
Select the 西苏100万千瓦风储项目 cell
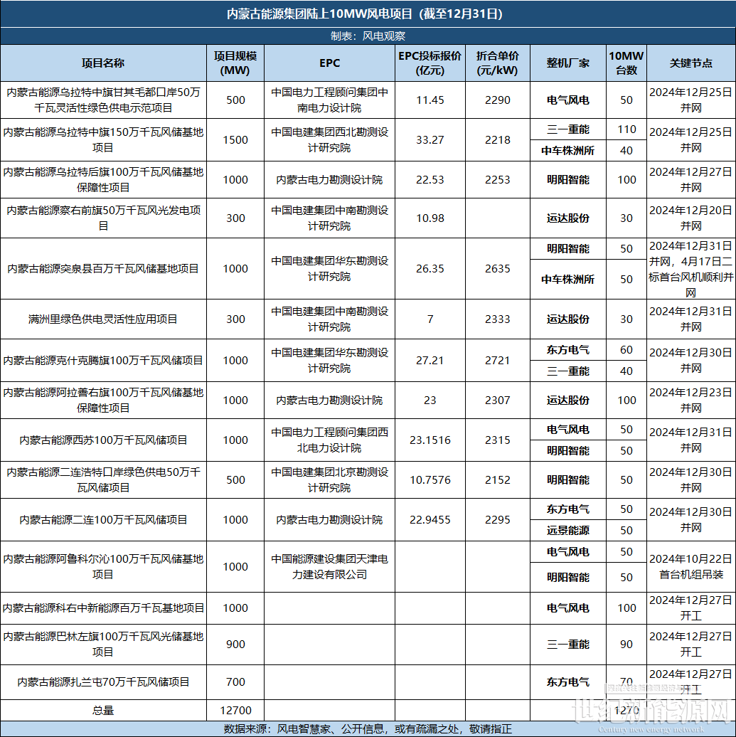click(x=103, y=440)
